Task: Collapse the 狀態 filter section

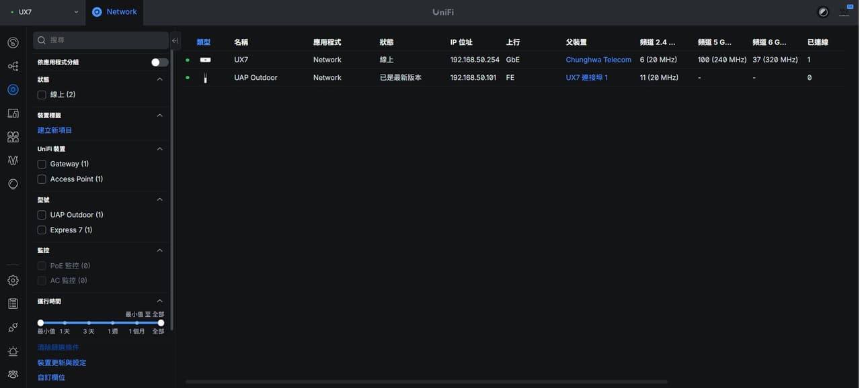Action: pos(159,79)
